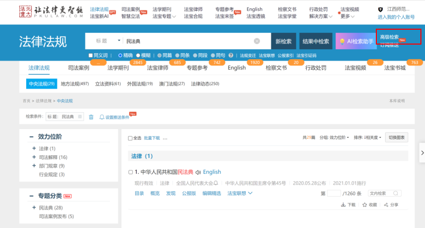Select the 同句 radio option

click(x=213, y=55)
